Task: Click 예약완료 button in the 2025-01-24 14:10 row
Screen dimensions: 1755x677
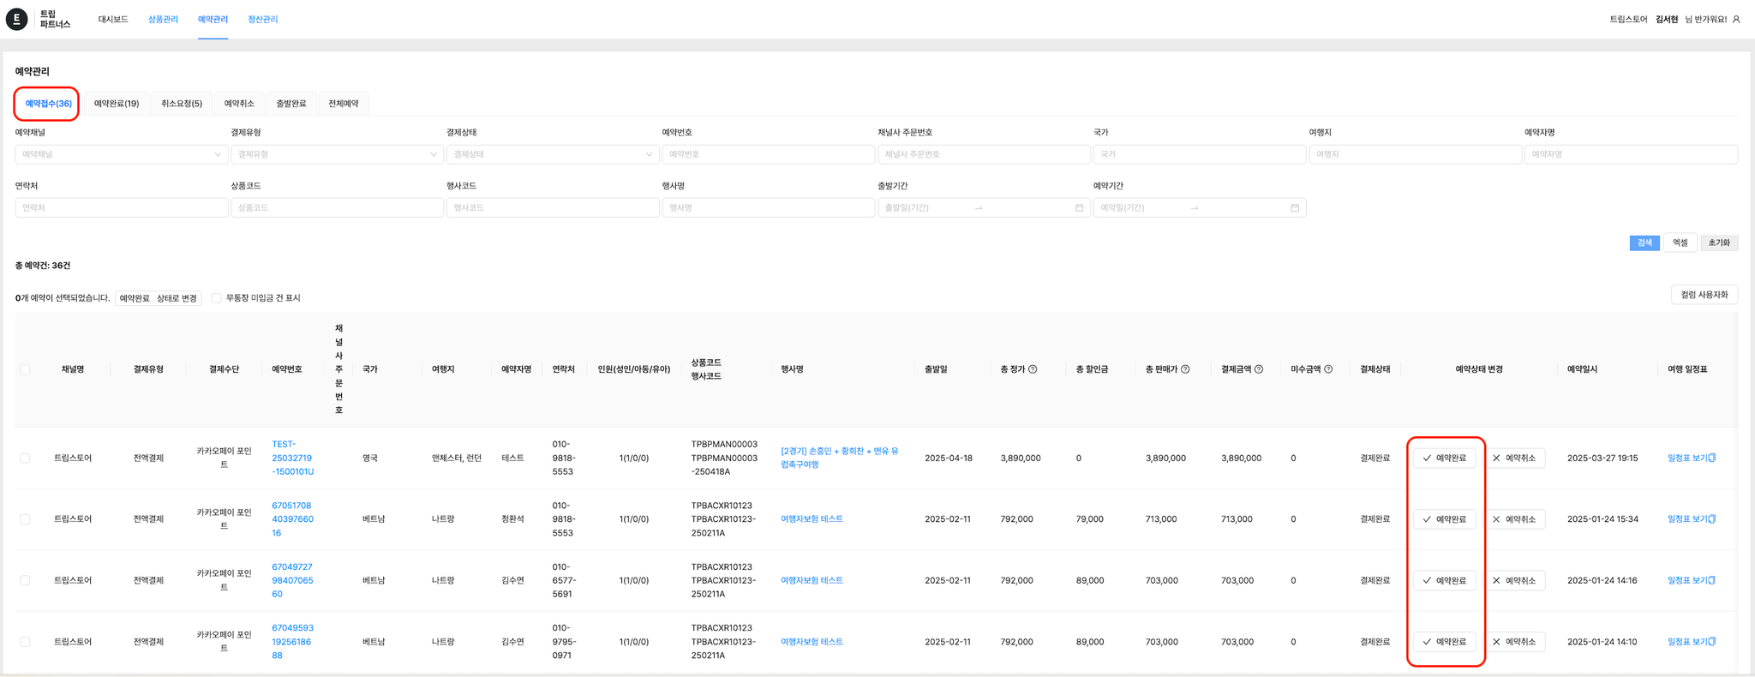Action: (x=1445, y=642)
